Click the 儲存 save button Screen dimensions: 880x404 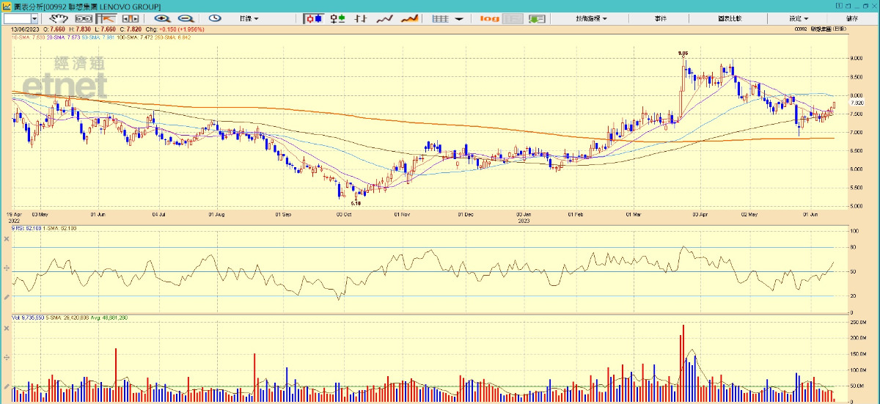click(x=852, y=18)
